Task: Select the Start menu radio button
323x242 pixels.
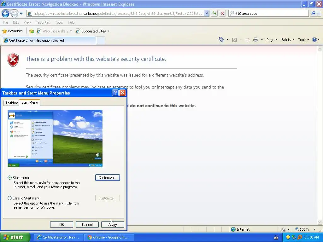Action: [9, 177]
